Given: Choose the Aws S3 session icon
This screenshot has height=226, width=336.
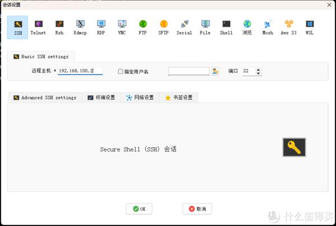Looking at the screenshot, I should click(288, 27).
